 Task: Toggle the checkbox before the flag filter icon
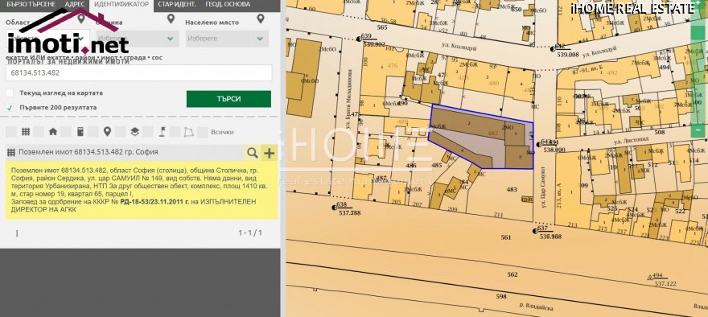pos(148,132)
